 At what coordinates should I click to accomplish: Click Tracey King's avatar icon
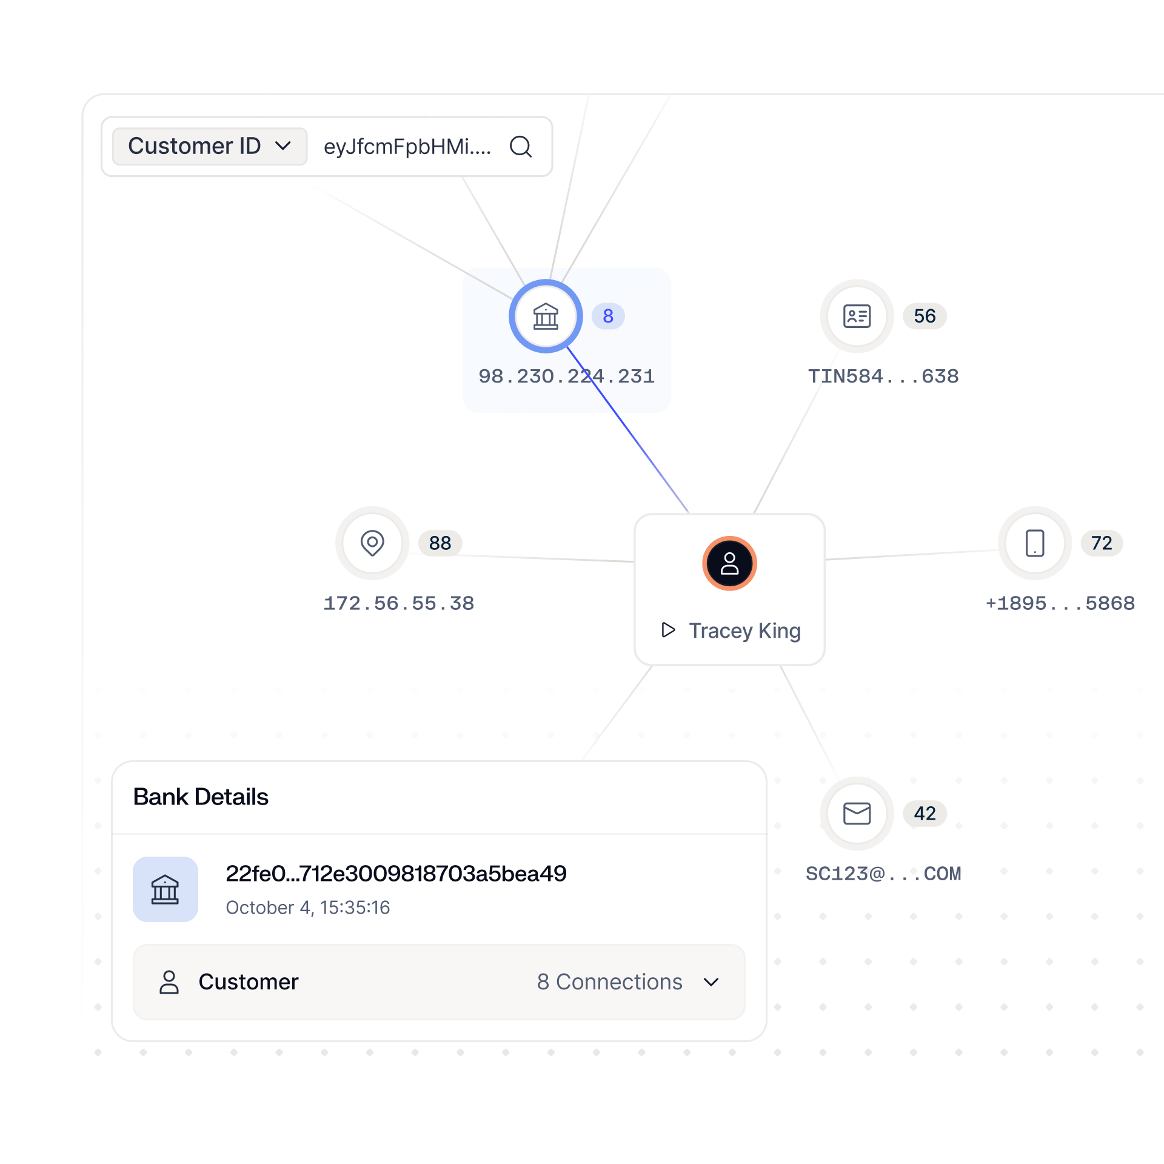click(x=729, y=563)
